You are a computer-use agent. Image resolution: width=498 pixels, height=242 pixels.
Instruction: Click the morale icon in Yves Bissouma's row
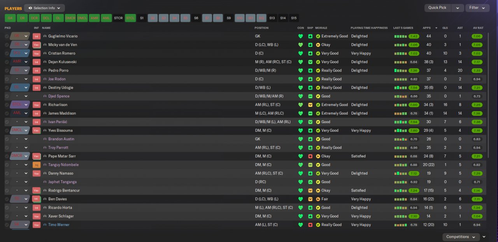tap(318, 131)
